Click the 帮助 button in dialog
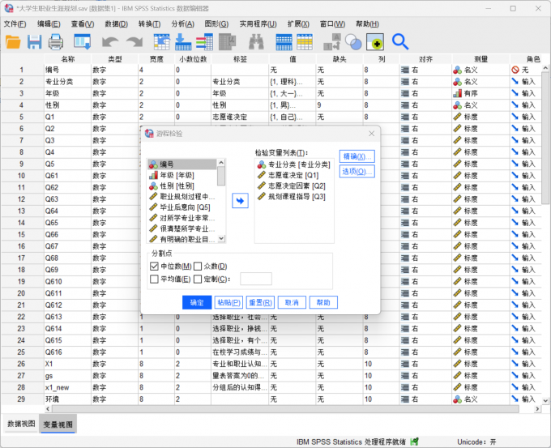Image resolution: width=551 pixels, height=448 pixels. point(323,302)
